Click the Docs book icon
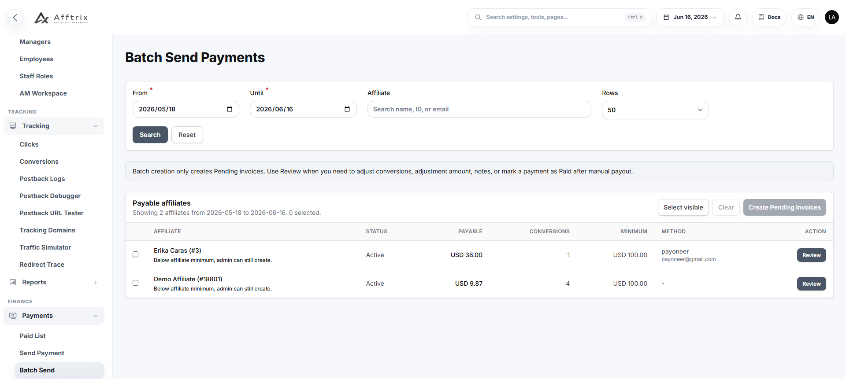 761,17
